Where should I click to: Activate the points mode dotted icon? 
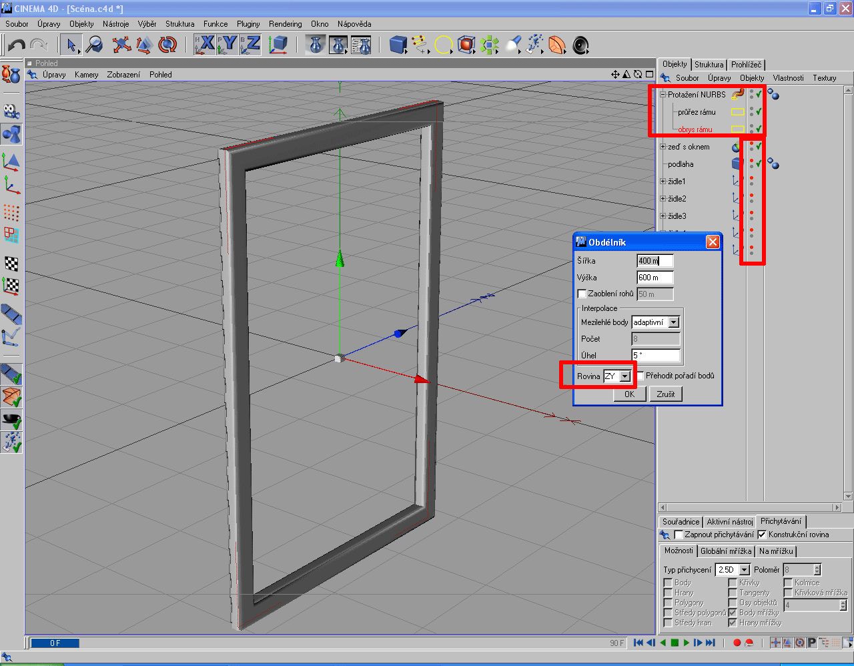[11, 212]
